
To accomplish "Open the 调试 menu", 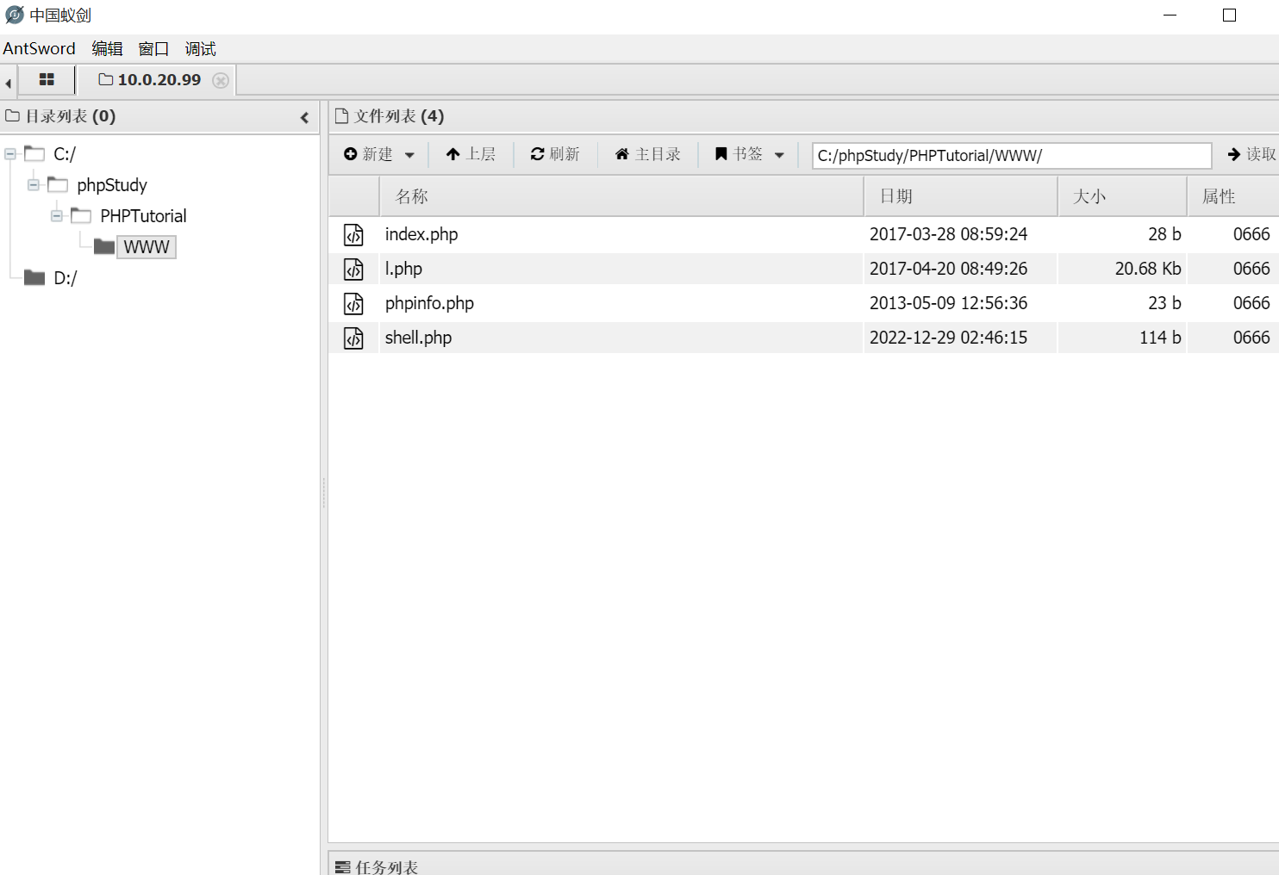I will click(200, 49).
